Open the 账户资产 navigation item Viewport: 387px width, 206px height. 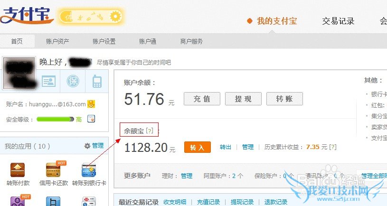coord(57,41)
